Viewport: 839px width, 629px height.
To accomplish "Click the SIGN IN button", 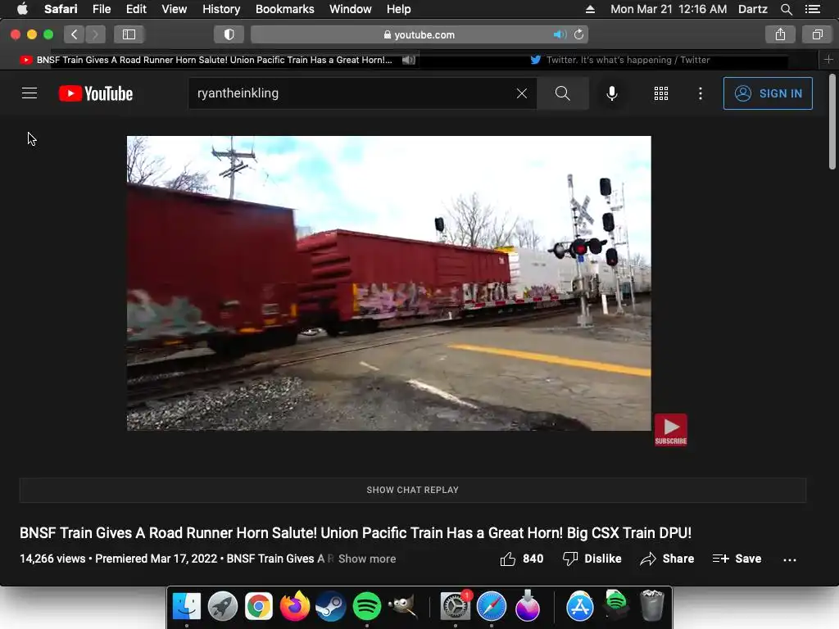I will 768,93.
